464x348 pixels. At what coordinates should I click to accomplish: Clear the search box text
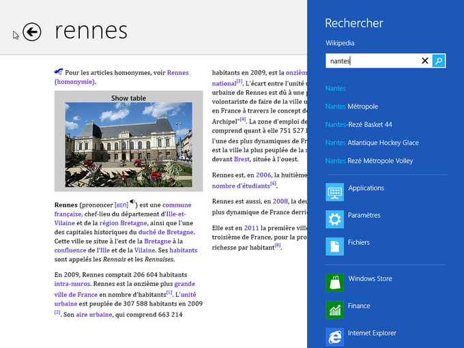coord(424,61)
